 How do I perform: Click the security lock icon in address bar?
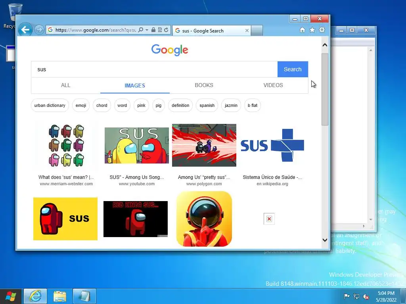click(x=153, y=30)
